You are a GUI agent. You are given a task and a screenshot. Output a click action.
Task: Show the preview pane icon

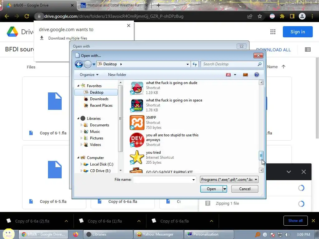click(x=245, y=75)
